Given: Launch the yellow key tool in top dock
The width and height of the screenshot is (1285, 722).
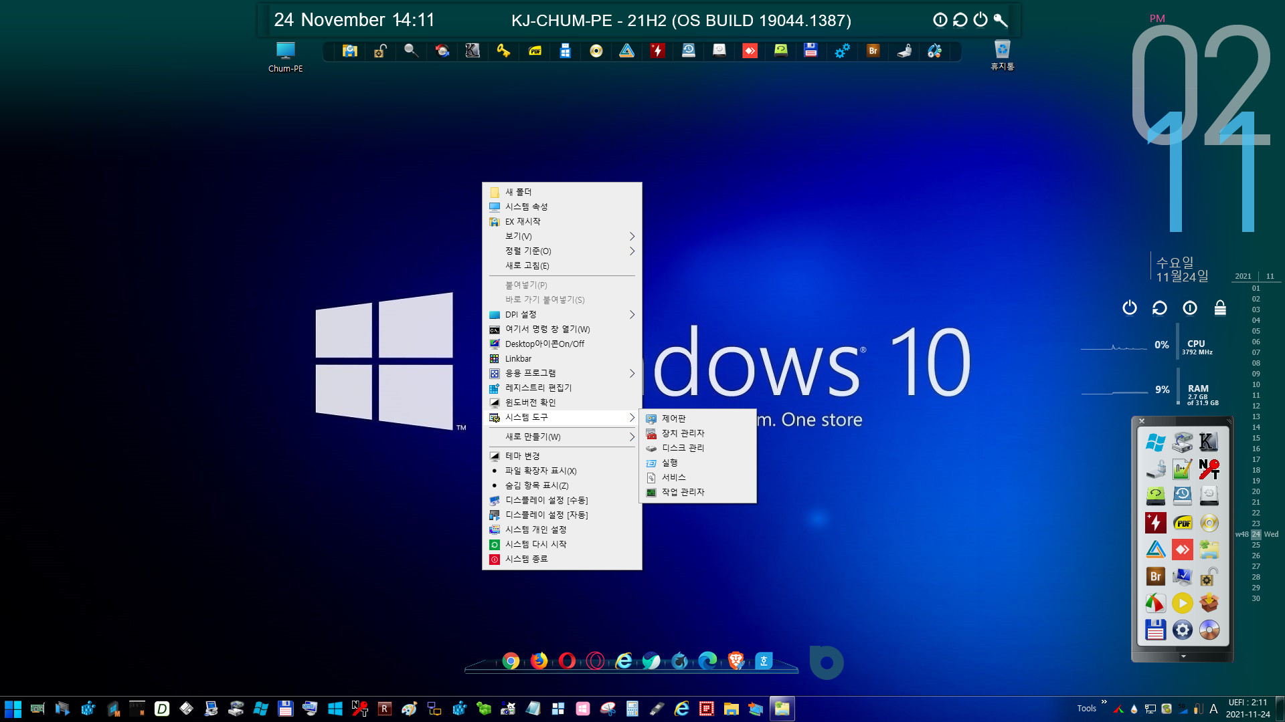Looking at the screenshot, I should pos(503,51).
